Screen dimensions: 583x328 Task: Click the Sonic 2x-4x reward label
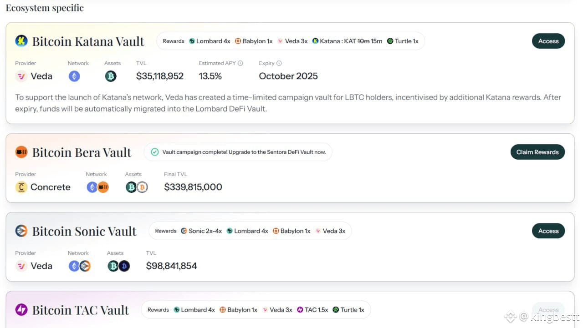(205, 231)
